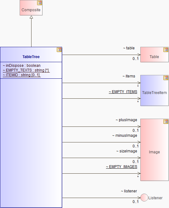Select the Listener interface circle
Image resolution: width=169 pixels, height=208 pixels.
tap(144, 197)
